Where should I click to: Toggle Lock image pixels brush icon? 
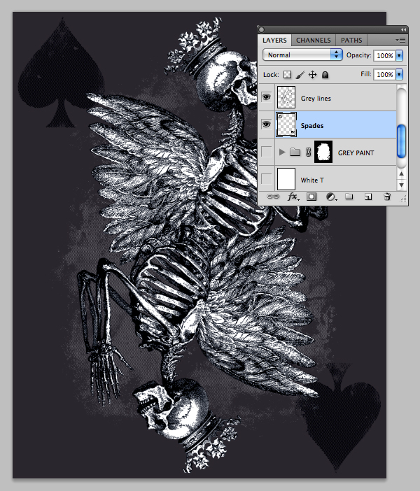point(300,75)
